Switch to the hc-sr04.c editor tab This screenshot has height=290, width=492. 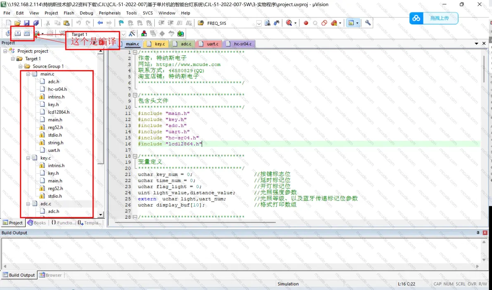click(239, 44)
